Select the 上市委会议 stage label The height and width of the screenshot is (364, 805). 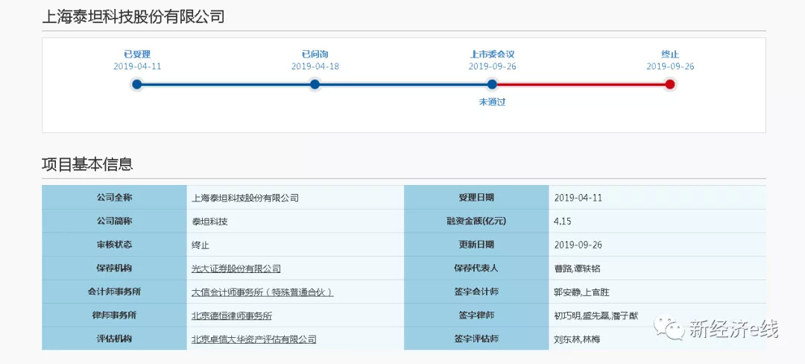tap(492, 54)
